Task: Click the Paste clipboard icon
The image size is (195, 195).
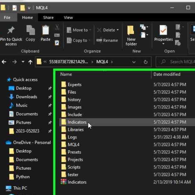Action: [45, 30]
